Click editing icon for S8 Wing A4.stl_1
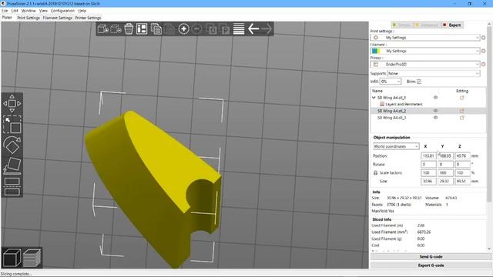 (462, 98)
